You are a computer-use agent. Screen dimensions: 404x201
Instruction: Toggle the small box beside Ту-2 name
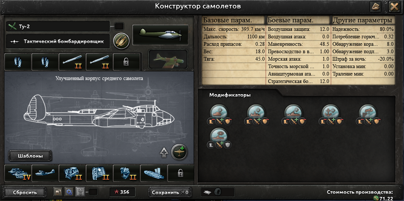click(x=119, y=26)
